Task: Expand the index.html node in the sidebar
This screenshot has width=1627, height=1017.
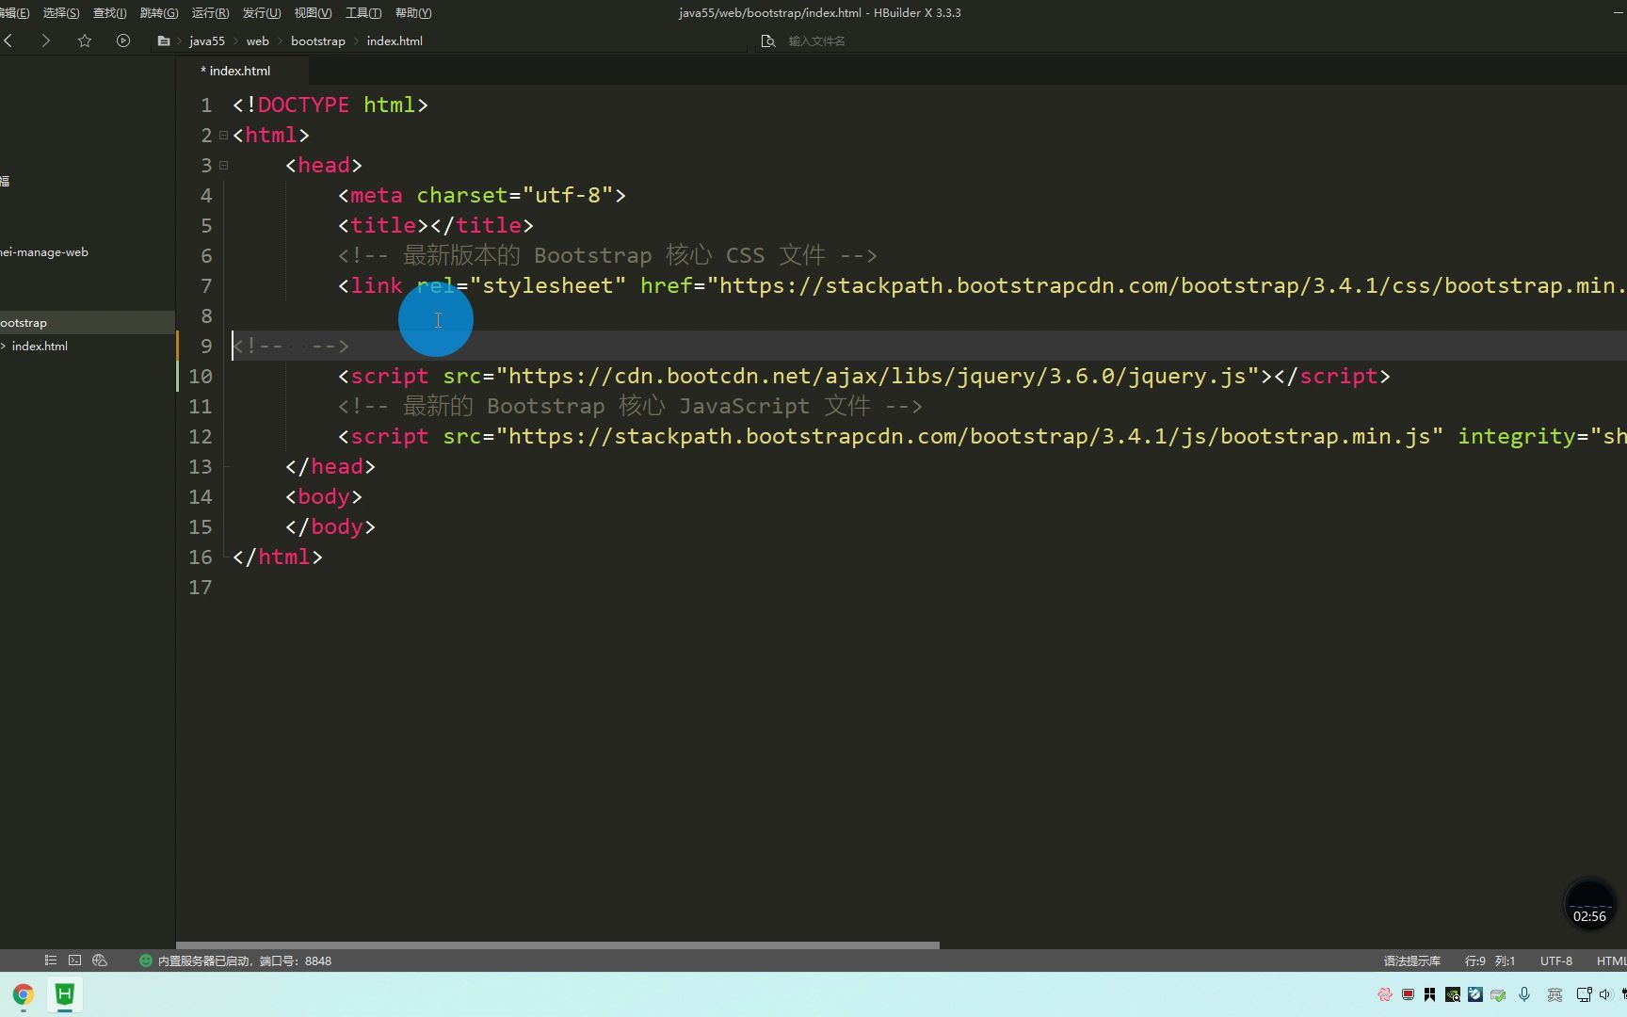Action: 4,346
